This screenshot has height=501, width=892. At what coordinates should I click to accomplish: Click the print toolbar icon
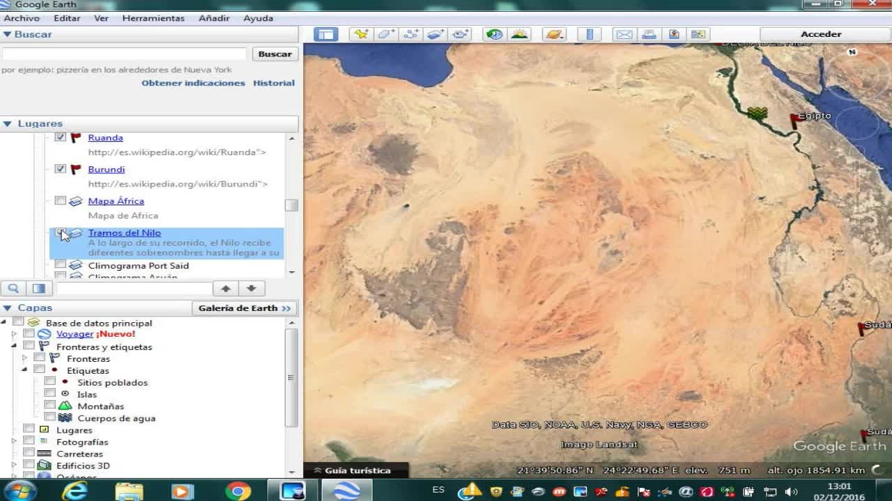[x=649, y=34]
